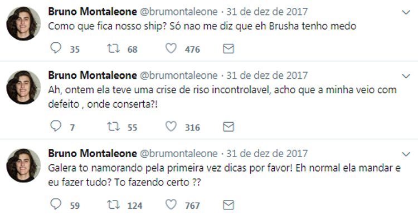Like the tweet with 316 likes
The height and width of the screenshot is (216, 418).
click(x=171, y=127)
